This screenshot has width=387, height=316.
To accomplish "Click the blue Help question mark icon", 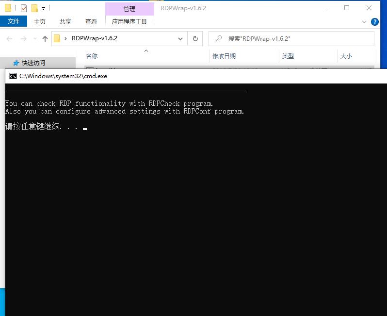I will (375, 22).
